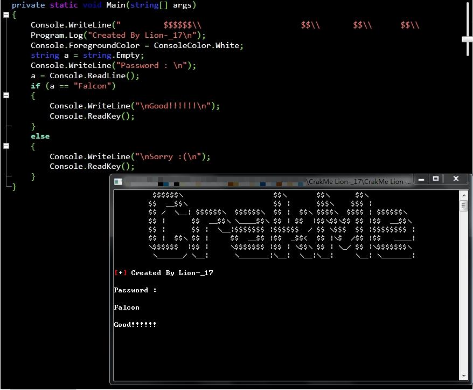Collapse the Main method body block
The image size is (473, 390).
tap(6, 15)
